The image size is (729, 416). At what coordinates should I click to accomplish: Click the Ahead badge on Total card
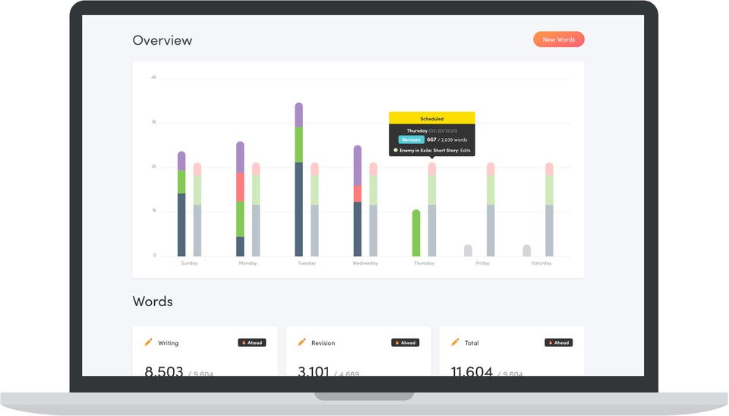tap(559, 342)
